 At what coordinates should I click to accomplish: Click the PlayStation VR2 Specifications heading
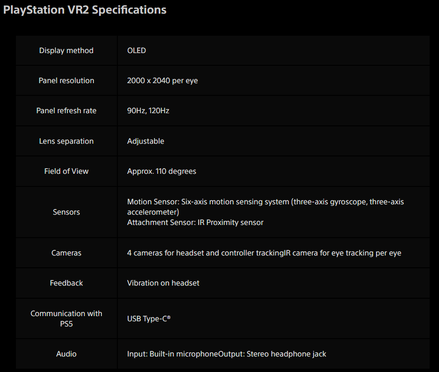[x=85, y=10]
